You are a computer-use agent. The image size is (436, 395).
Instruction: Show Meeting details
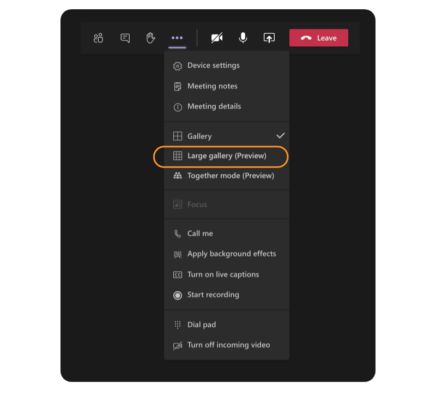(227, 106)
